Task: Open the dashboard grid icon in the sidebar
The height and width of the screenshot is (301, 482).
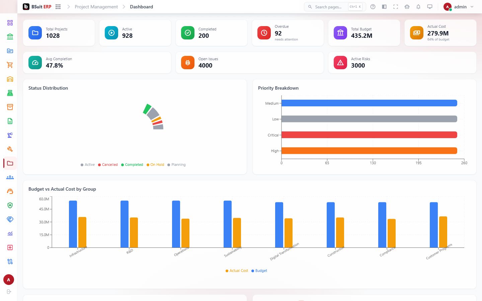Action: (x=10, y=23)
